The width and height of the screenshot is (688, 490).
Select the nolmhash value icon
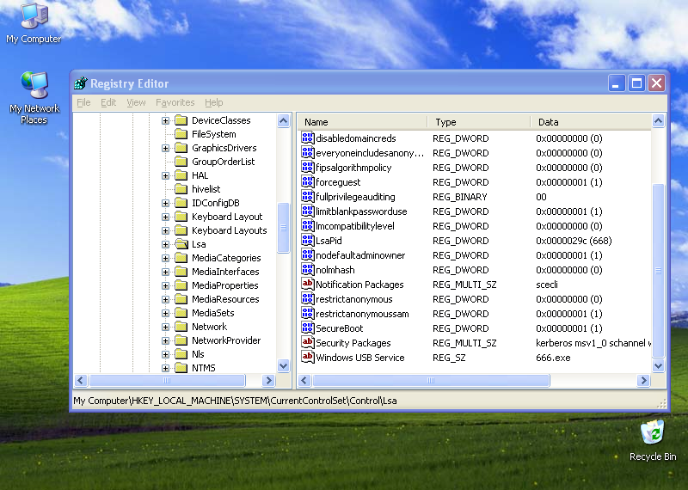308,270
